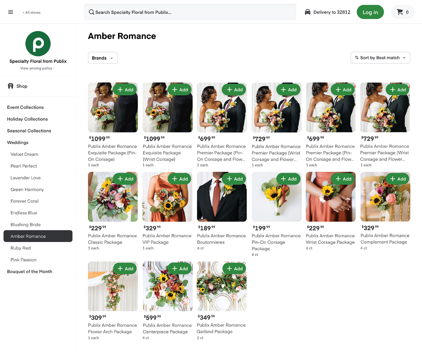Open the hamburger navigation menu
This screenshot has width=422, height=360.
[x=11, y=12]
